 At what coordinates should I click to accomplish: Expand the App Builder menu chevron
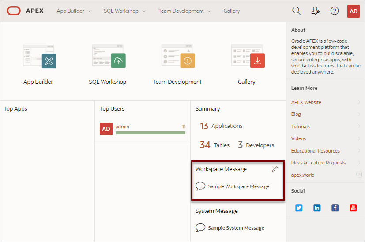click(x=90, y=11)
